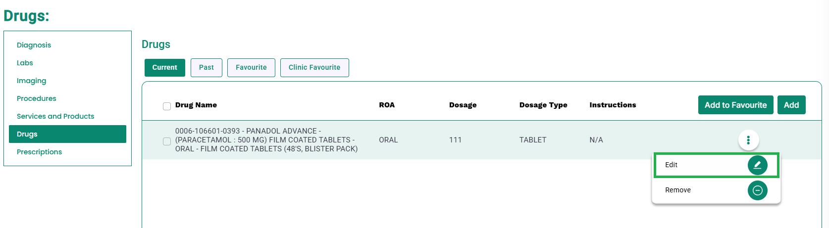Open Services and Products section
Image resolution: width=829 pixels, height=228 pixels.
coord(55,116)
